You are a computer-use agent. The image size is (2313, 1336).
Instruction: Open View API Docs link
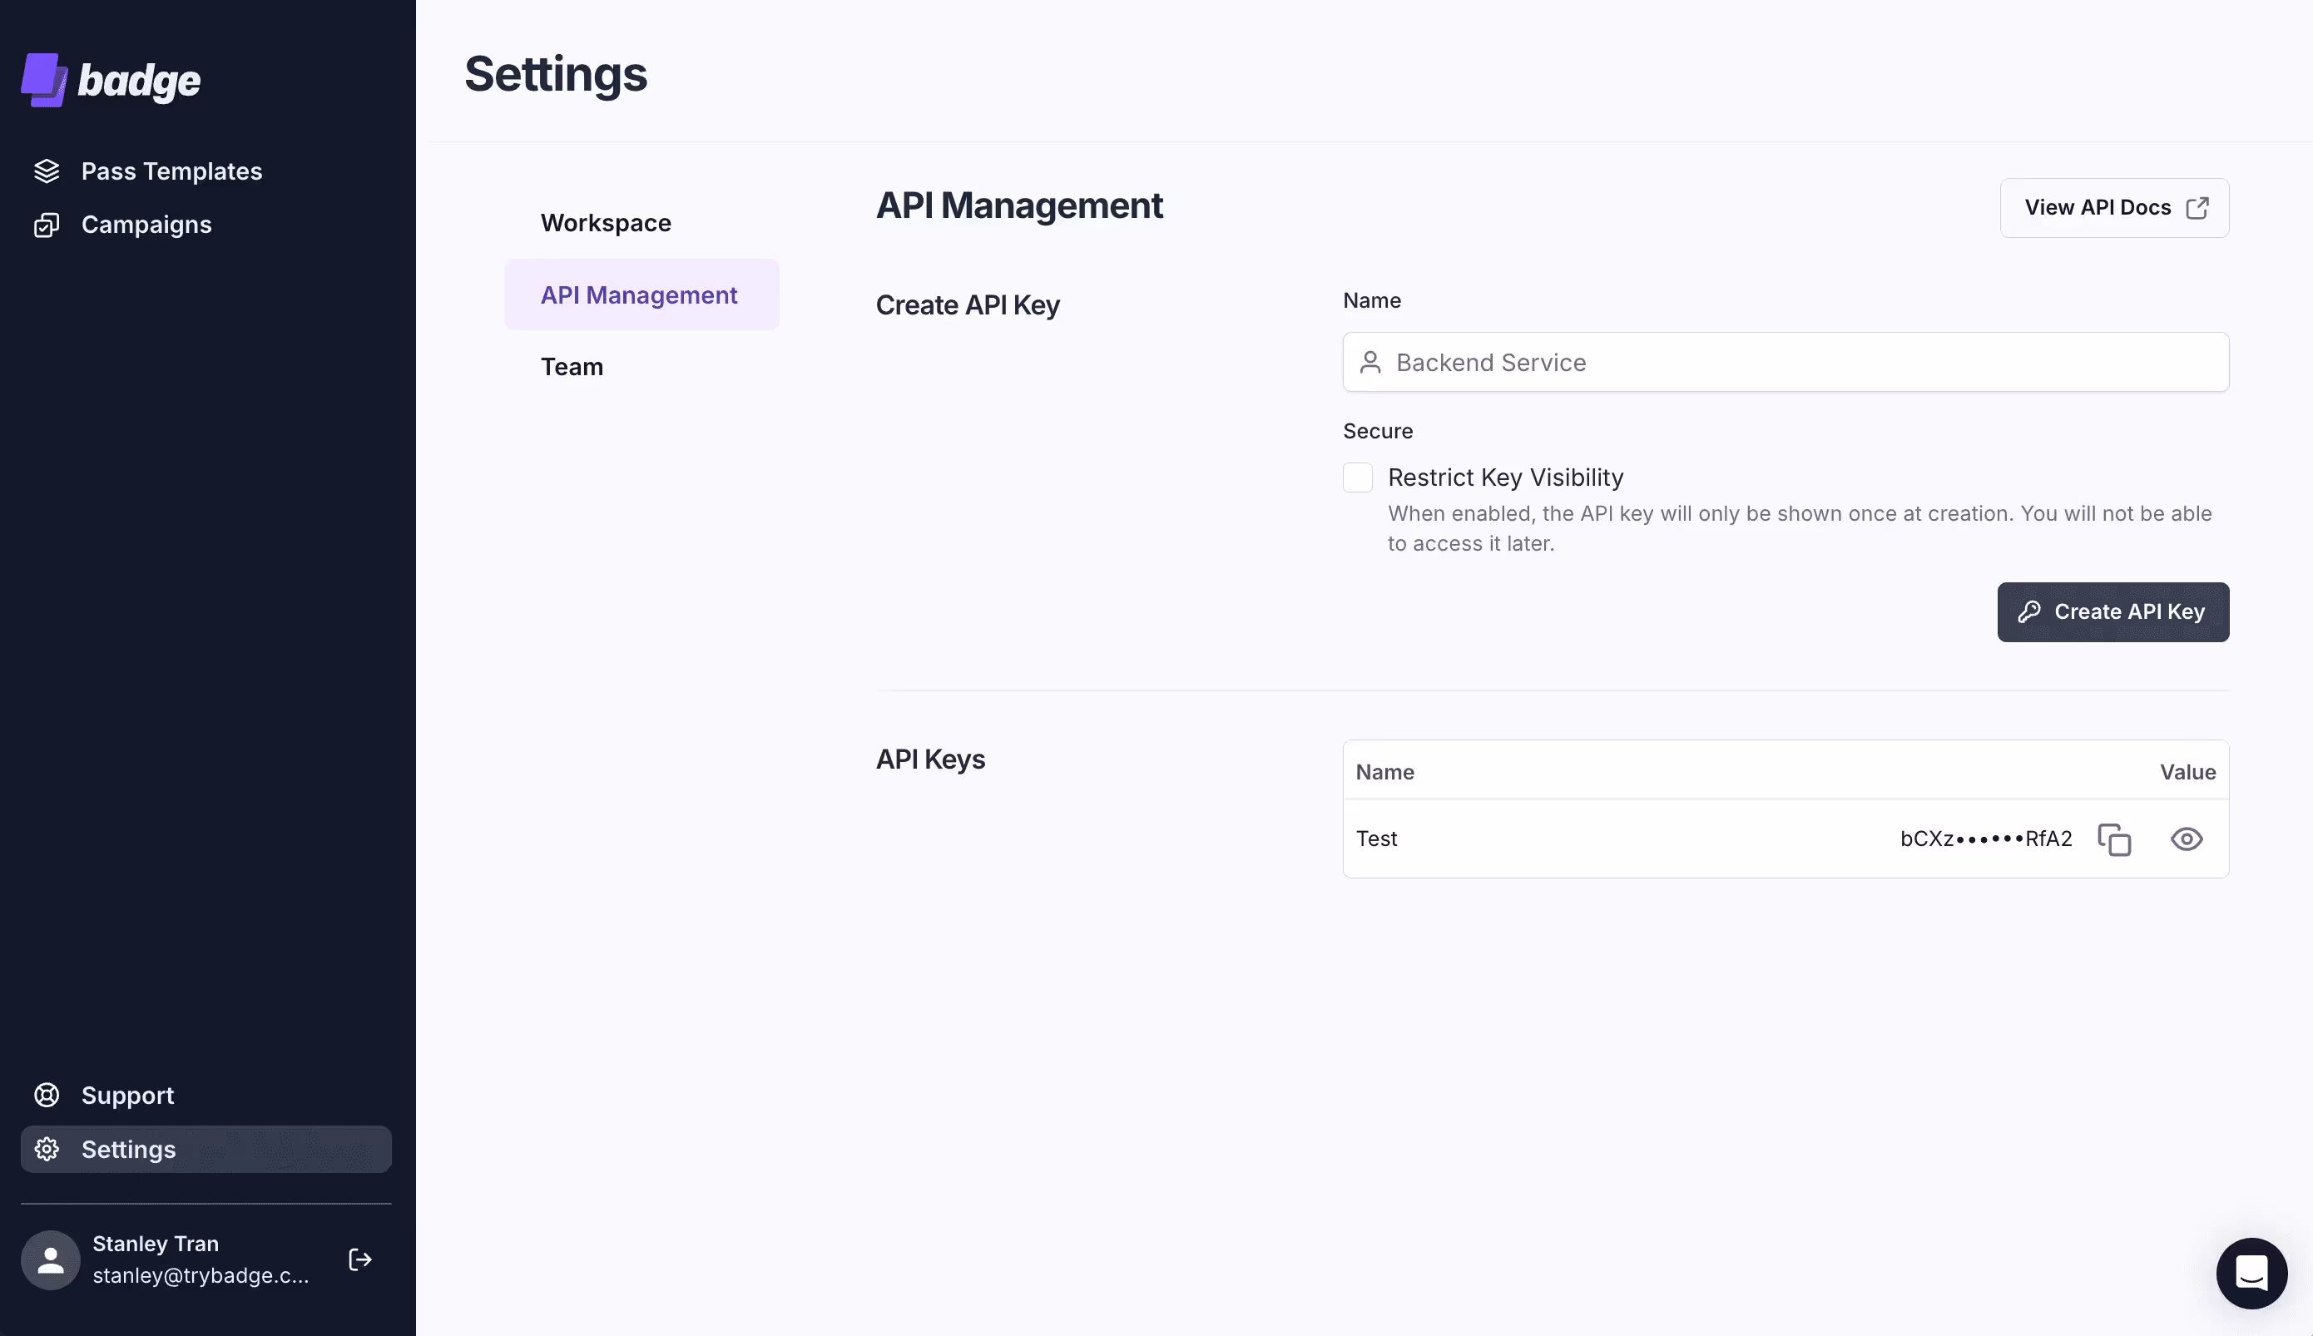[2113, 207]
